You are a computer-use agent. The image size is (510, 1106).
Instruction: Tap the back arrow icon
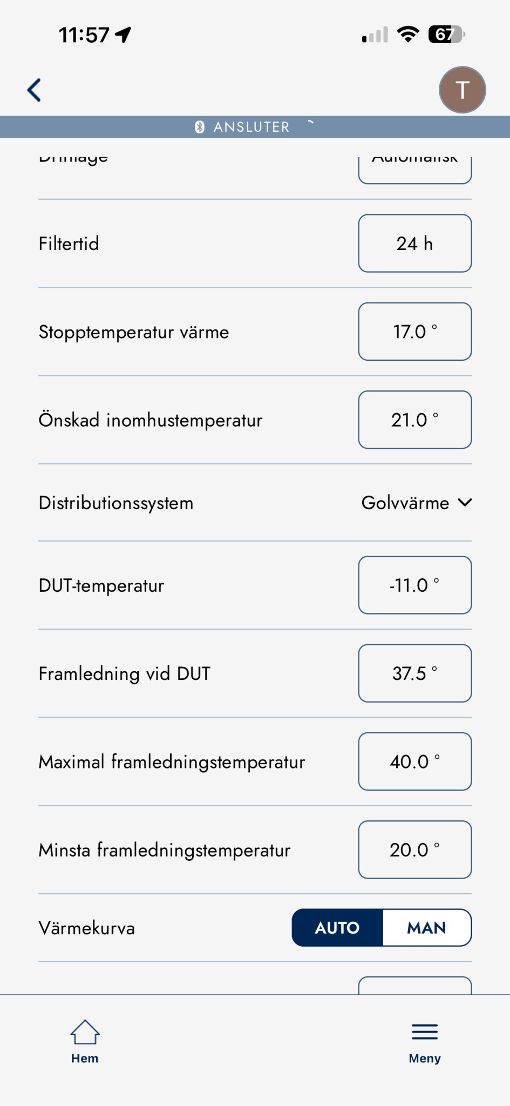tap(35, 90)
